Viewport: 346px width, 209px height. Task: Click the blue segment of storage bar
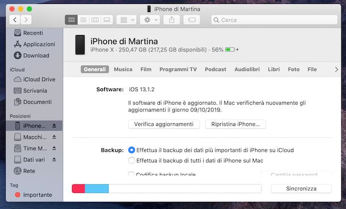pyautogui.click(x=96, y=189)
